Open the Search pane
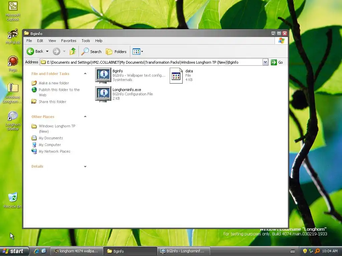342x256 pixels. pyautogui.click(x=92, y=51)
